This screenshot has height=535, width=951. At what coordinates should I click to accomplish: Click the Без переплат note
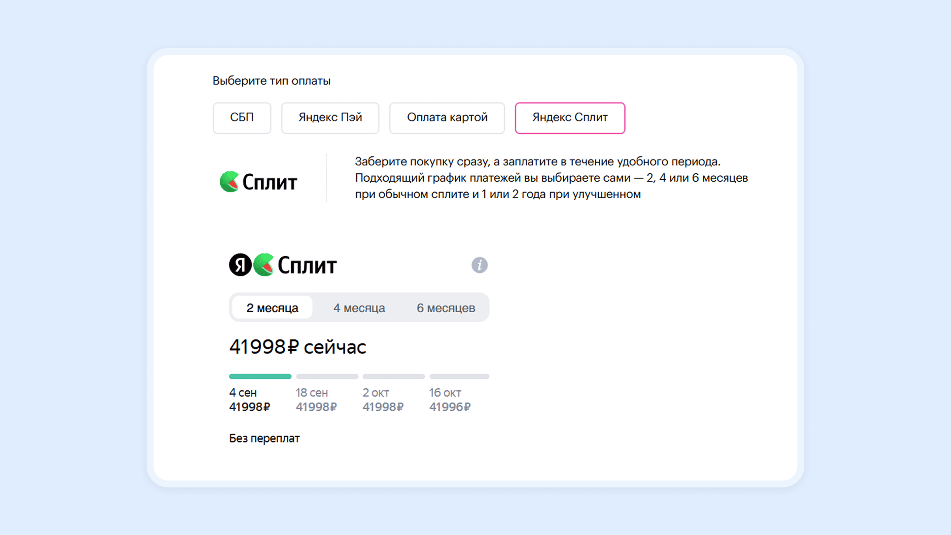(x=264, y=438)
